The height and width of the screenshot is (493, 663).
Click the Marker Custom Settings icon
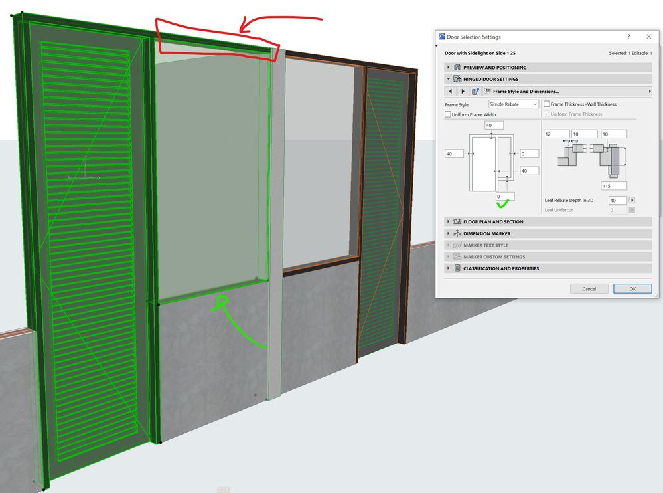[x=457, y=257]
